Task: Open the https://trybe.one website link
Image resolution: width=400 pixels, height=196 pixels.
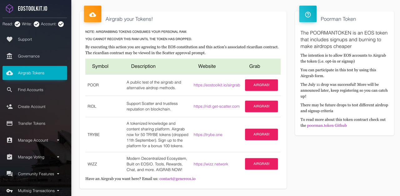Action: pos(208,135)
